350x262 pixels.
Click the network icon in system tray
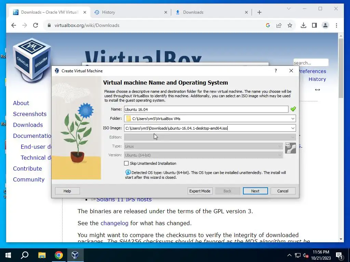point(298,255)
